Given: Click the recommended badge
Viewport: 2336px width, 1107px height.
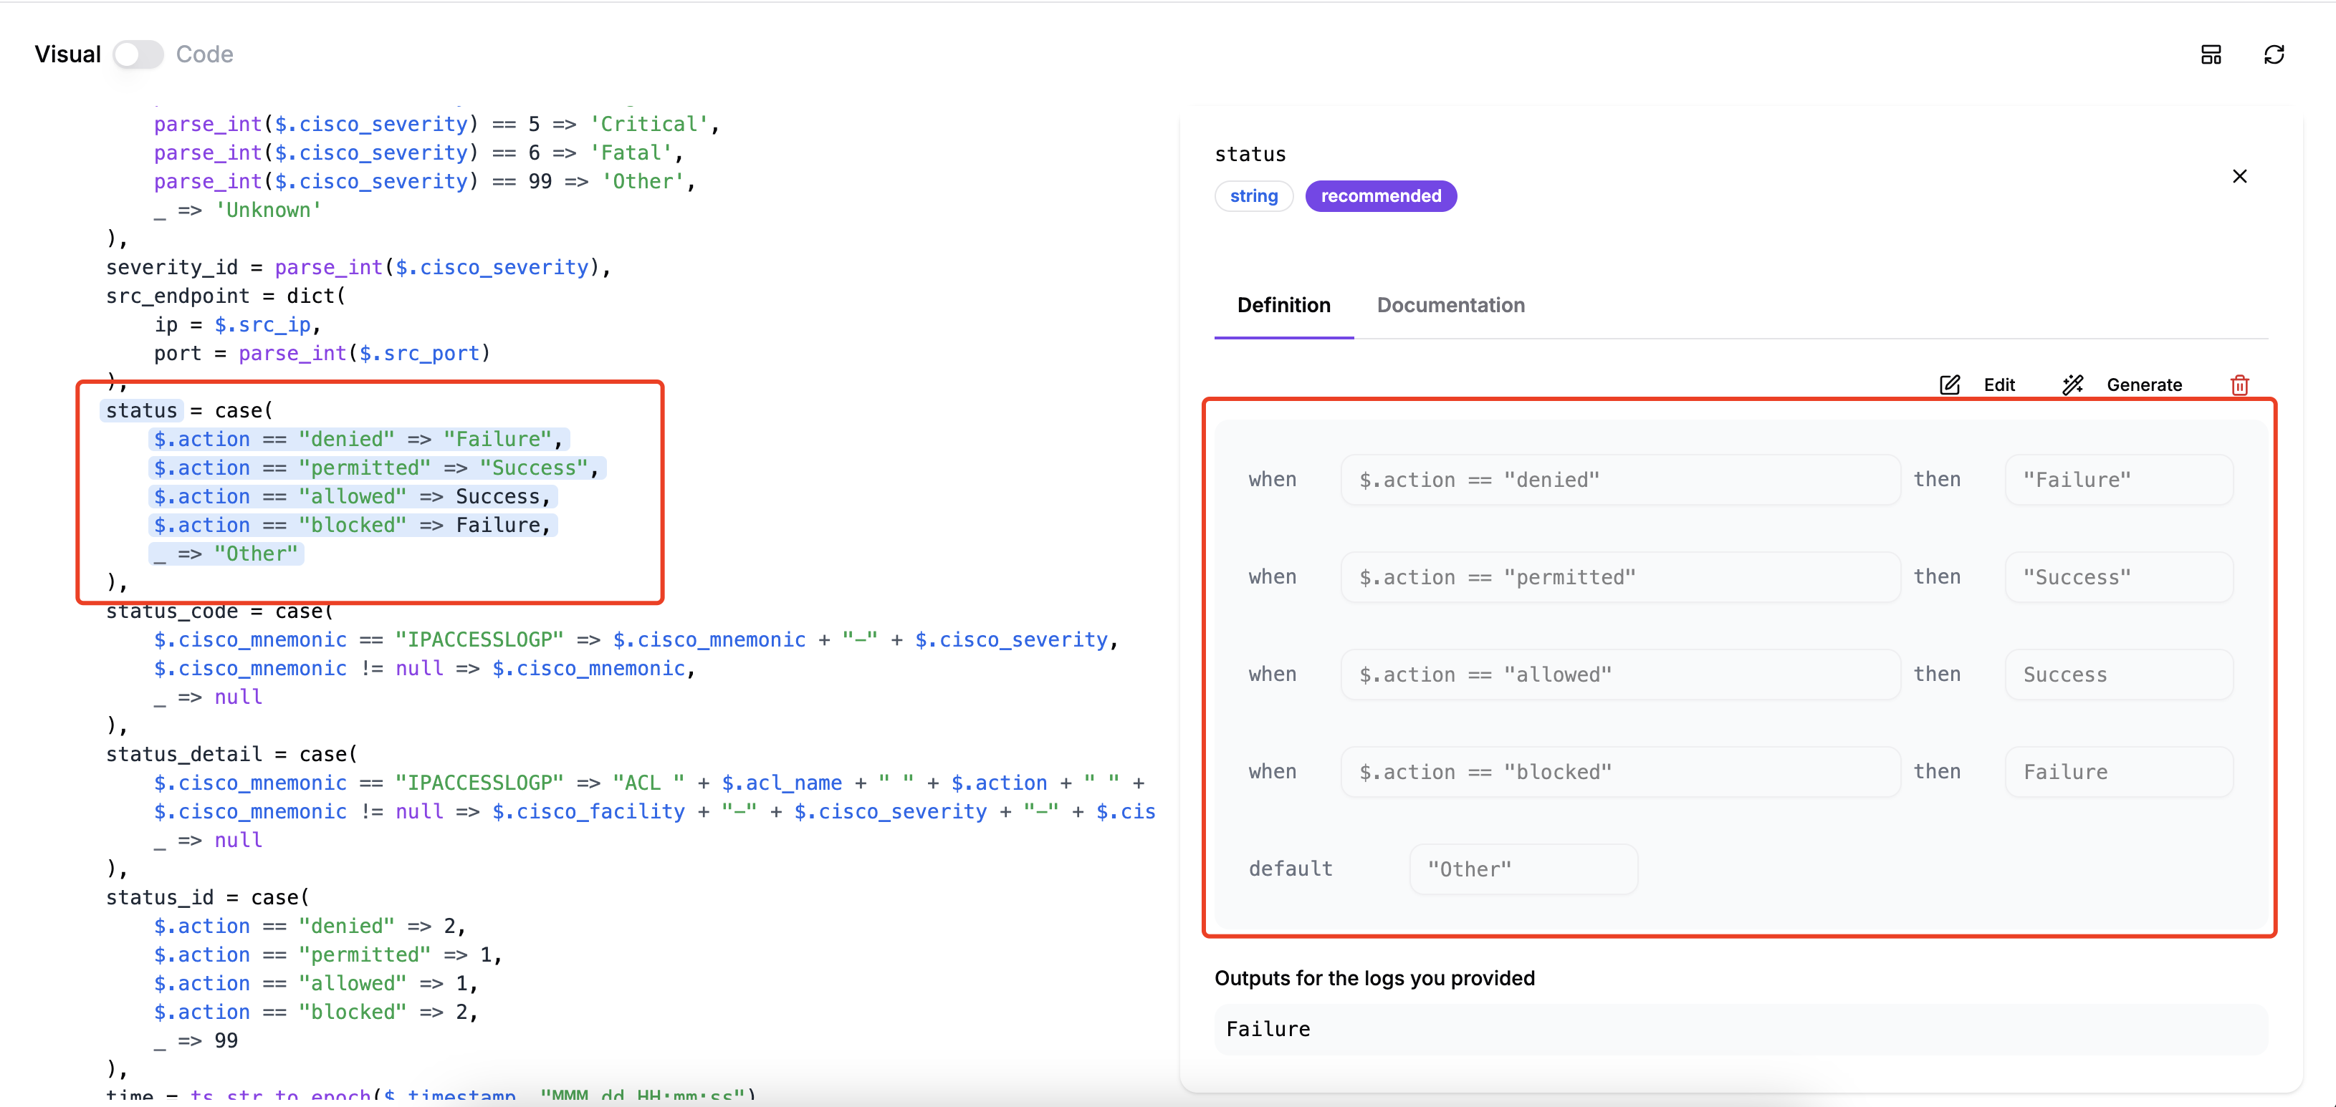Looking at the screenshot, I should pos(1380,195).
